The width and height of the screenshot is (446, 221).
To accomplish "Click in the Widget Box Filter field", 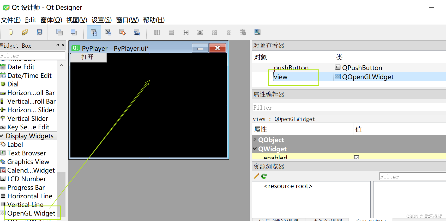I will point(32,55).
